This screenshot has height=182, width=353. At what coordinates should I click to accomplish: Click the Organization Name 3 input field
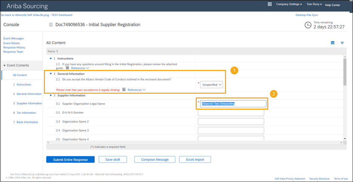pos(231,130)
